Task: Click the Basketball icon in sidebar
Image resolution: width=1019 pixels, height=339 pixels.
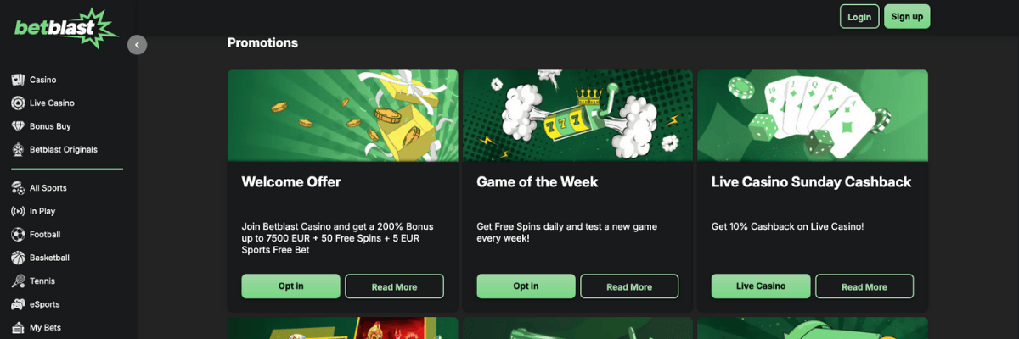Action: click(x=18, y=258)
